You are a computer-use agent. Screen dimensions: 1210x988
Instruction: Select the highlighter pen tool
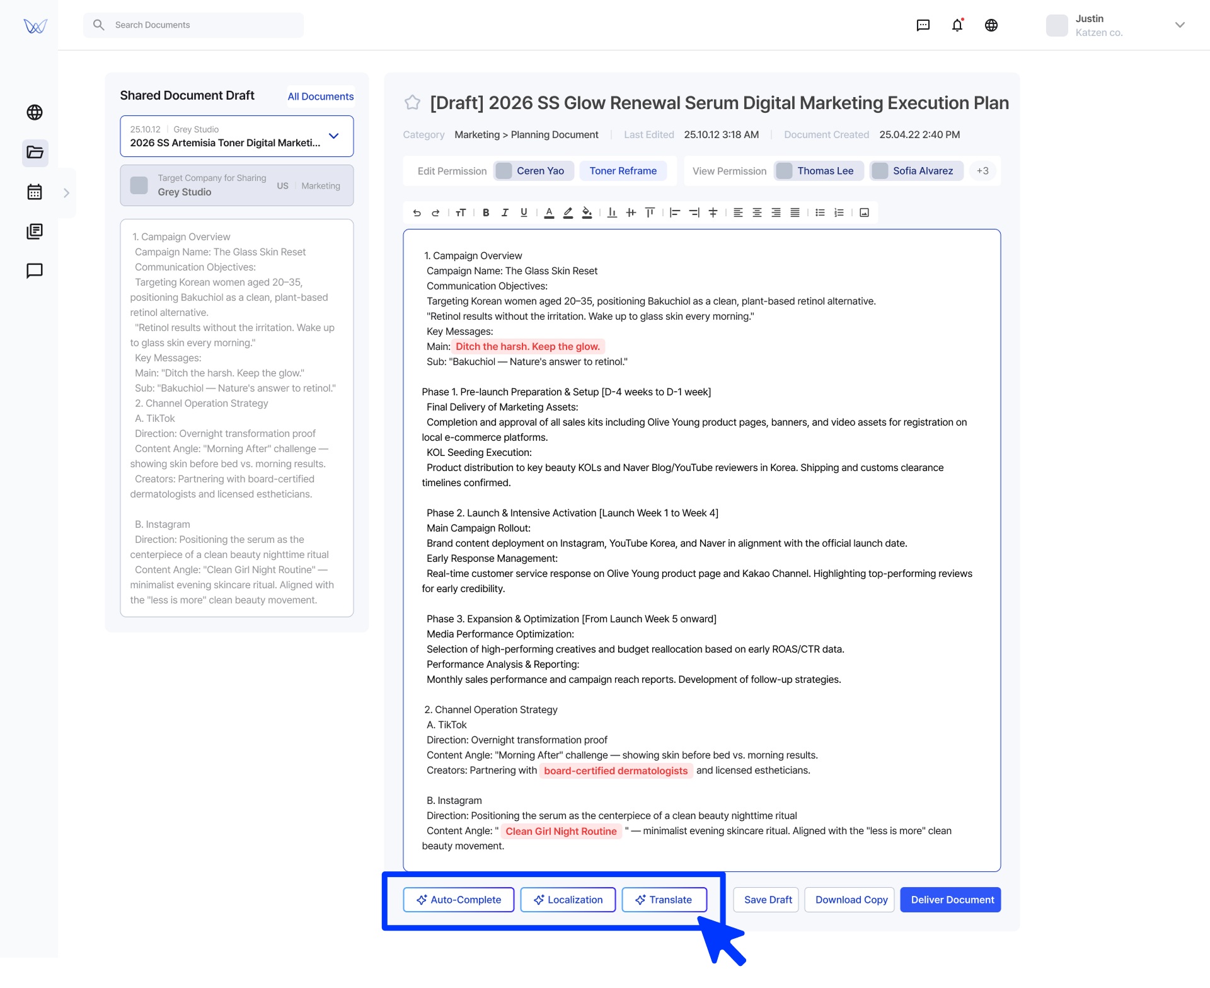pyautogui.click(x=568, y=213)
